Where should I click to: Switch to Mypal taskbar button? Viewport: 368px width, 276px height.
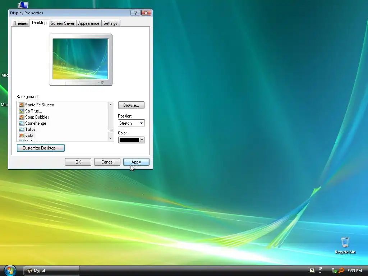click(52, 271)
